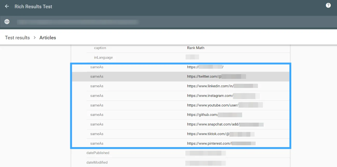Image resolution: width=337 pixels, height=167 pixels.
Task: Click the blurred URL field in header
Action: (x=78, y=22)
